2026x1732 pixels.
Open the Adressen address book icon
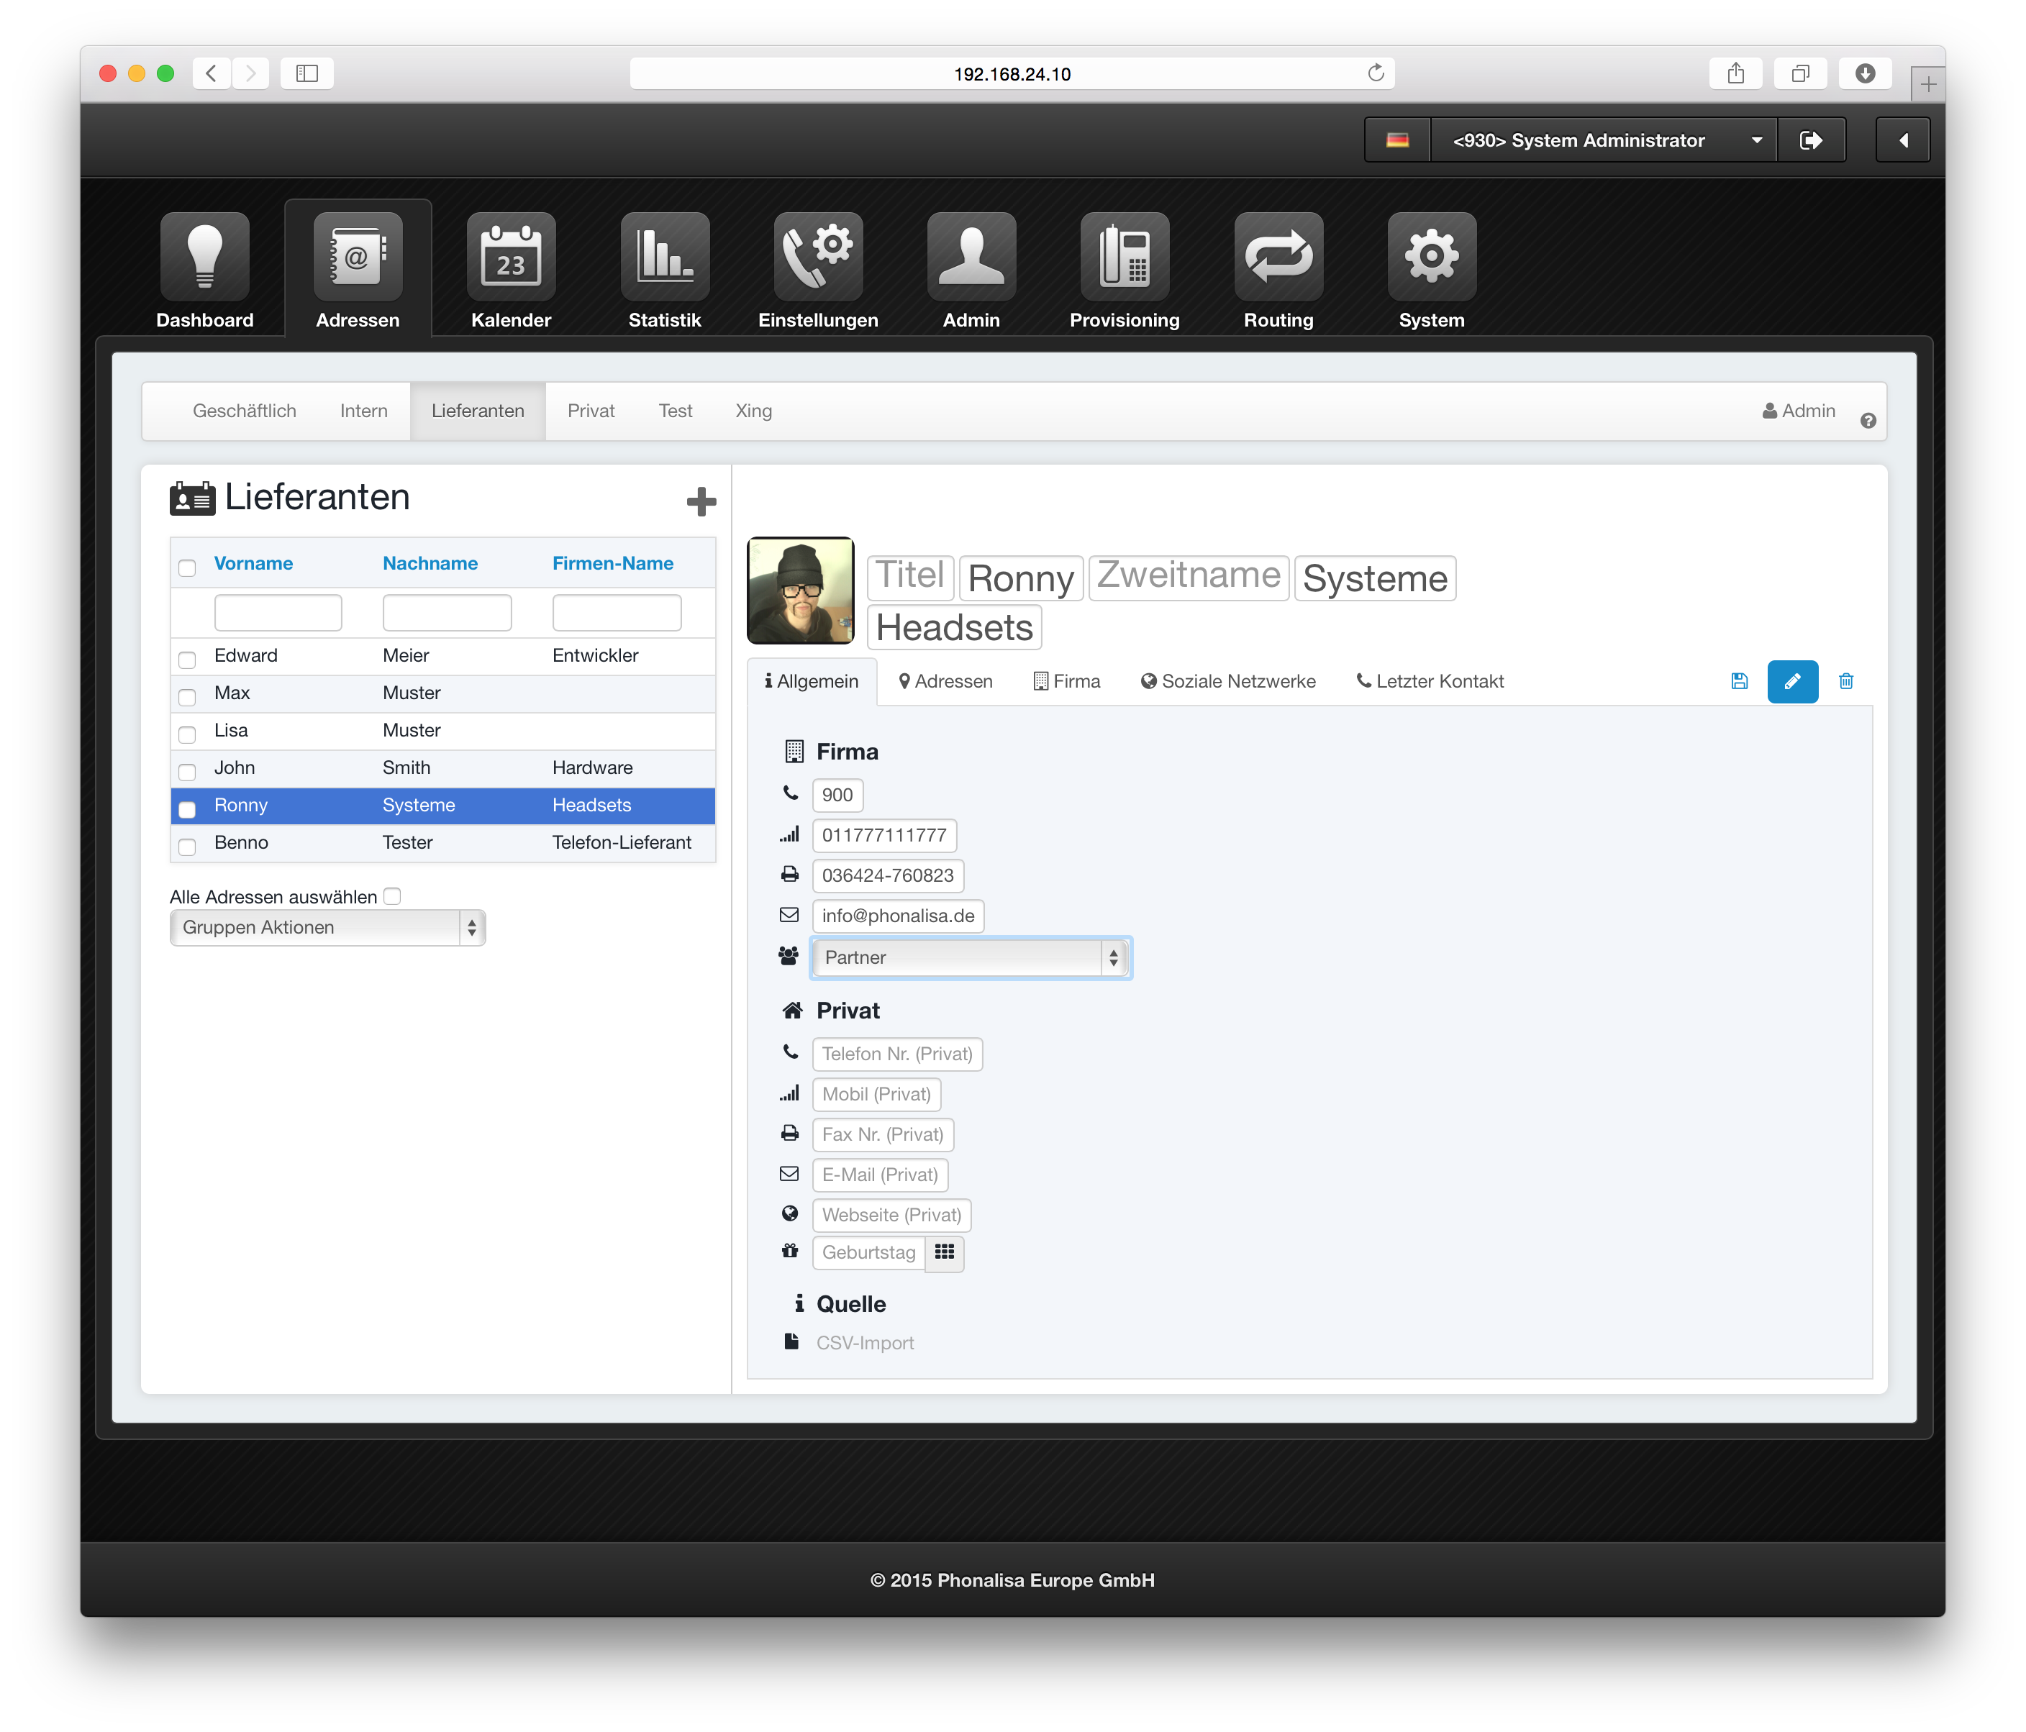[x=358, y=256]
